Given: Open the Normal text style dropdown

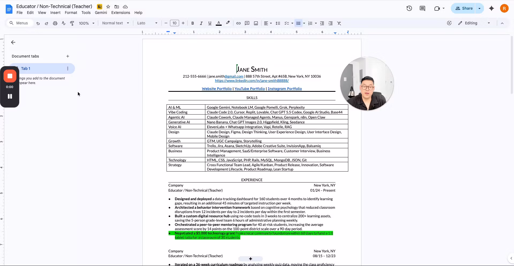Looking at the screenshot, I should click(x=116, y=23).
